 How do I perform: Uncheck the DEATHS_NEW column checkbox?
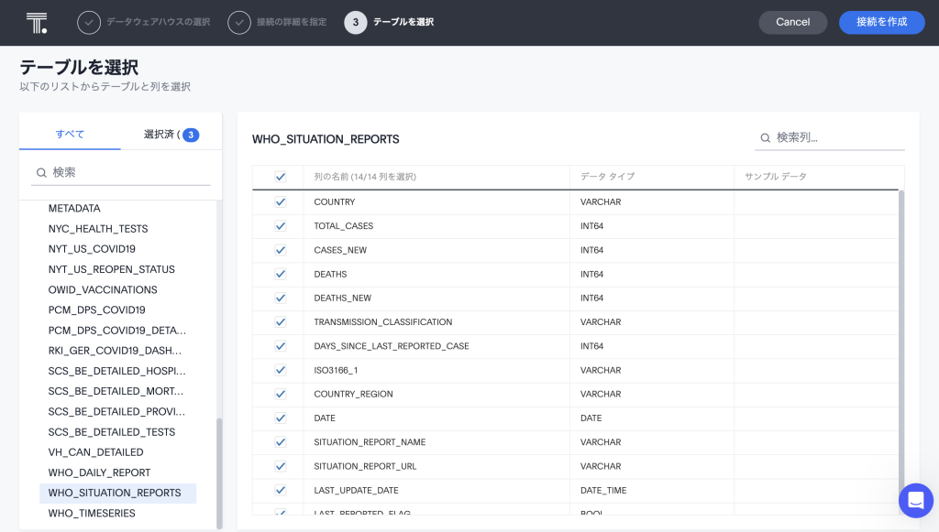click(x=281, y=299)
